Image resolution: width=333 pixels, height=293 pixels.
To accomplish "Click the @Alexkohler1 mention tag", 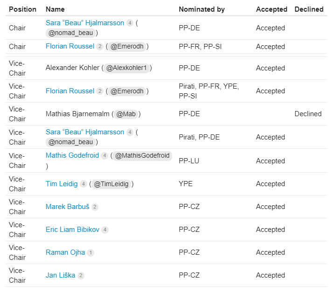I will [x=126, y=68].
